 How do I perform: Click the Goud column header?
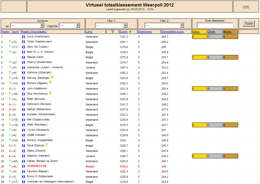coord(196,32)
